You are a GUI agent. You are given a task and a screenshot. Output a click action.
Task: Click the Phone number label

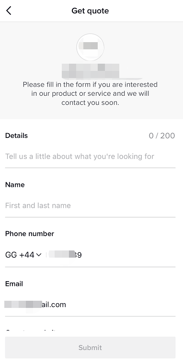30,234
